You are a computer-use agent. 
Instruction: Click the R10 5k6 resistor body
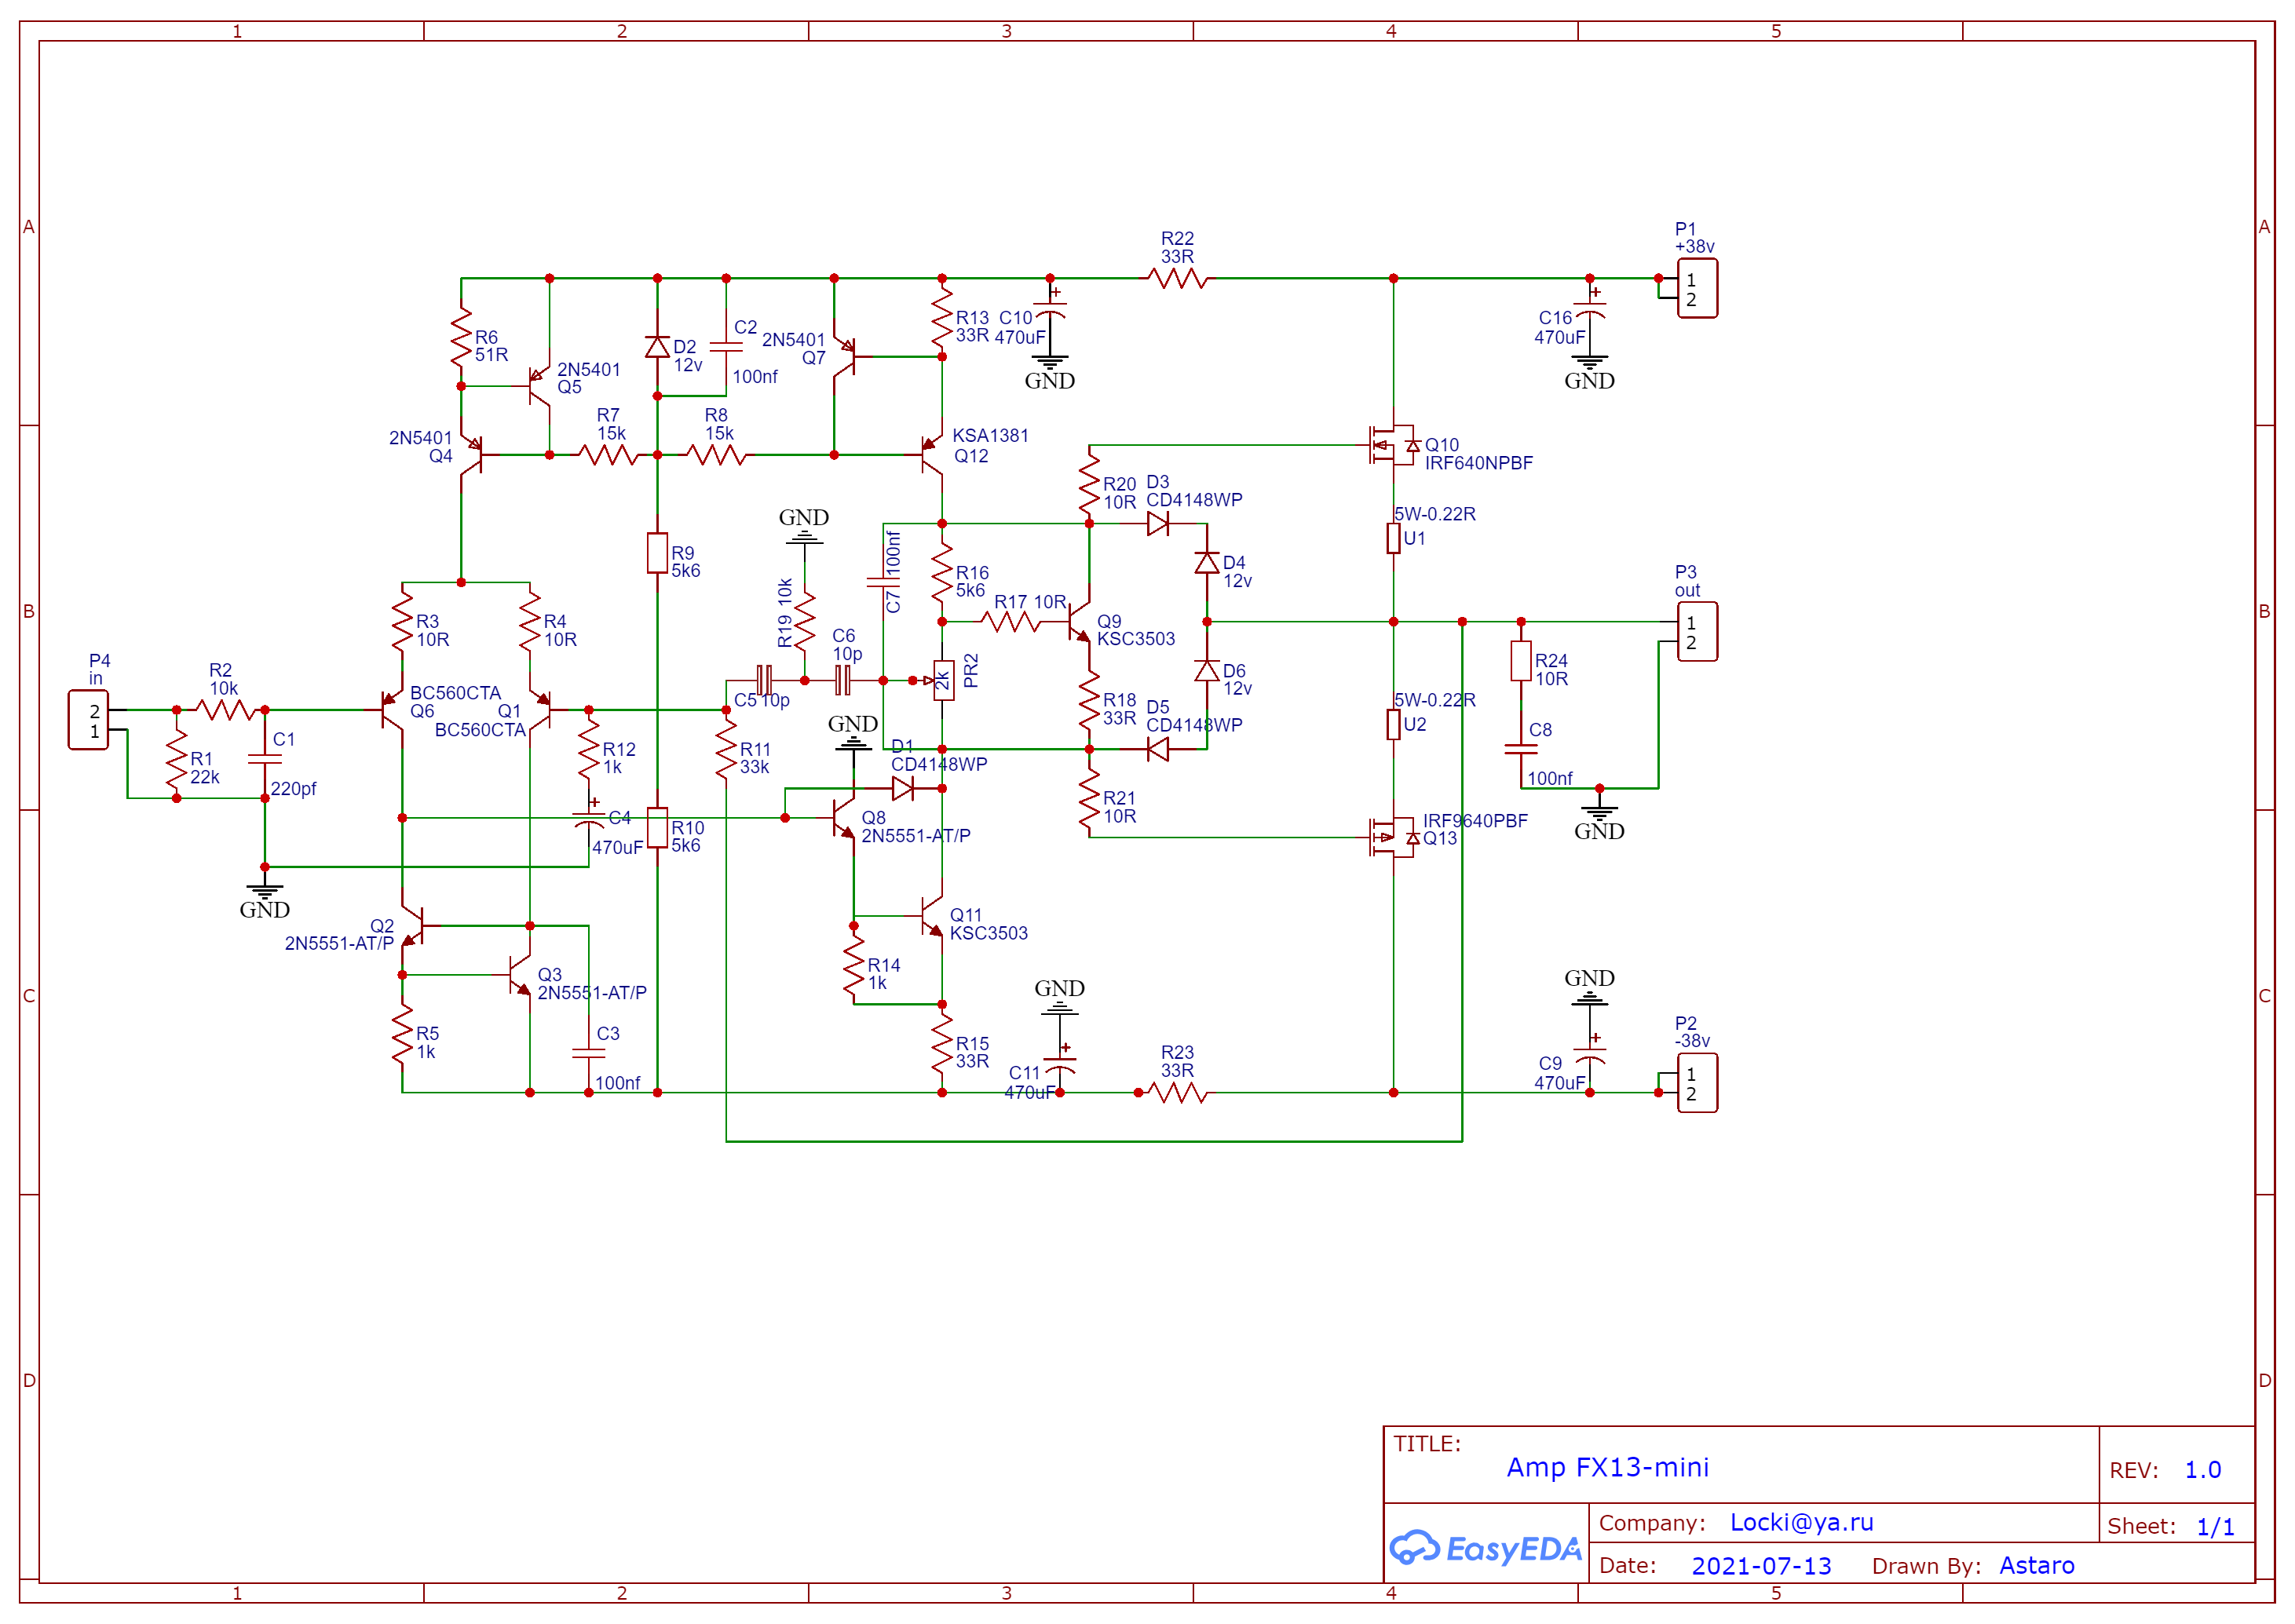pos(657,827)
